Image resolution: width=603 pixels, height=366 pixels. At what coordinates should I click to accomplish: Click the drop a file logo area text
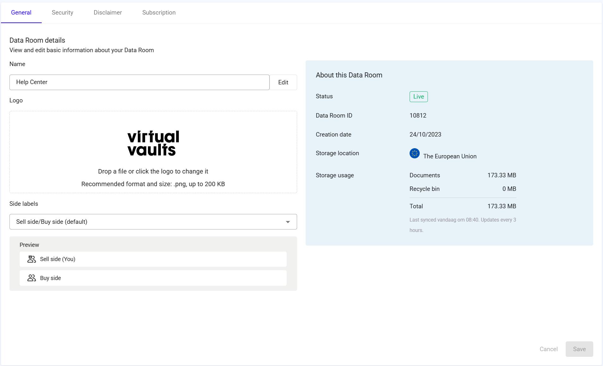tap(153, 172)
